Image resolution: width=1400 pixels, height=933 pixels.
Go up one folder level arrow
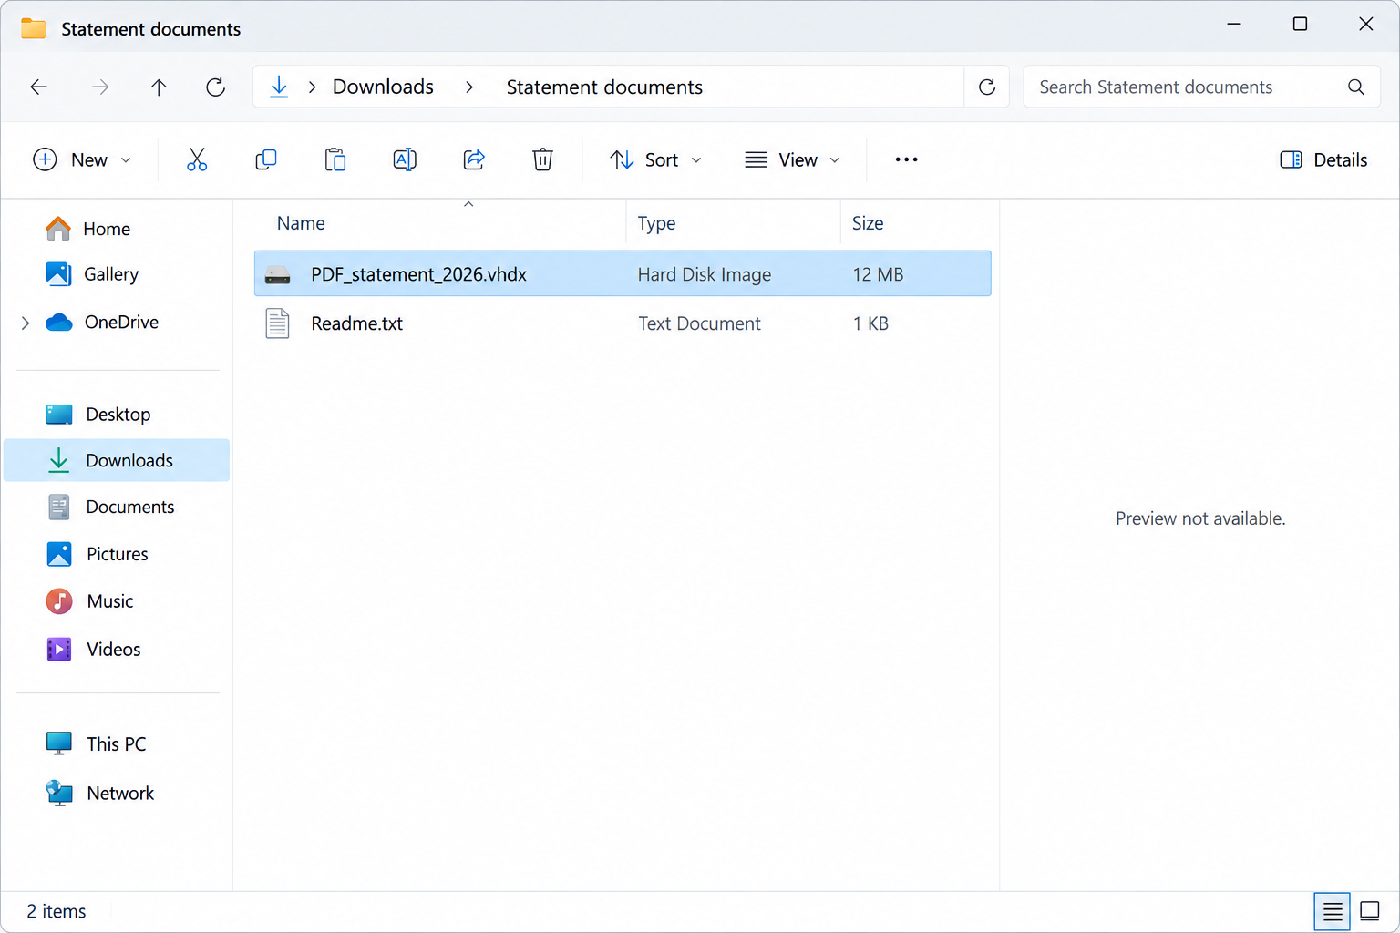[x=159, y=87]
